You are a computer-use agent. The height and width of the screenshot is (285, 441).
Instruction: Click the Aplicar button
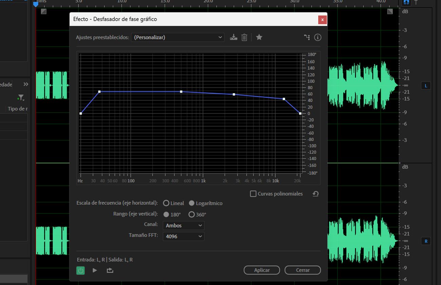pos(262,270)
